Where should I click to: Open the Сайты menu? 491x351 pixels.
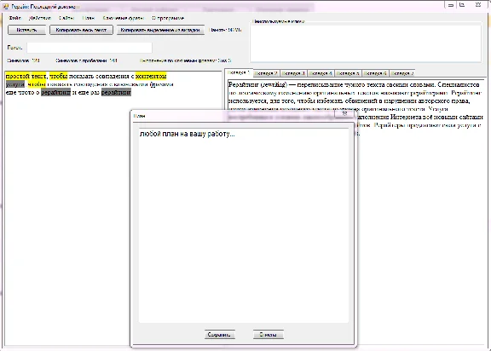click(x=66, y=18)
